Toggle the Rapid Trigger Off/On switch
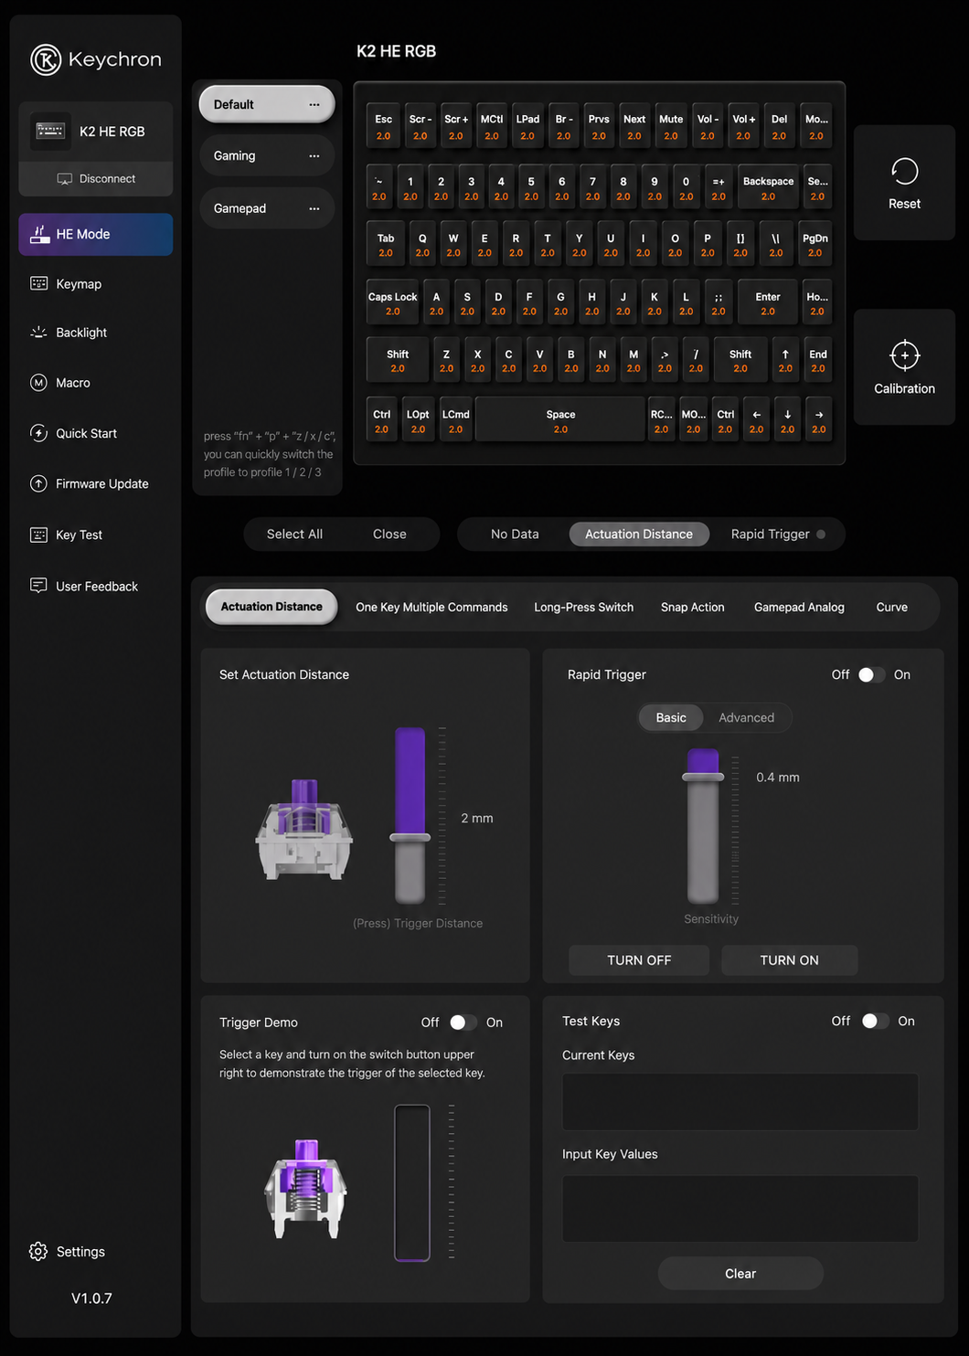Image resolution: width=969 pixels, height=1356 pixels. 871,674
